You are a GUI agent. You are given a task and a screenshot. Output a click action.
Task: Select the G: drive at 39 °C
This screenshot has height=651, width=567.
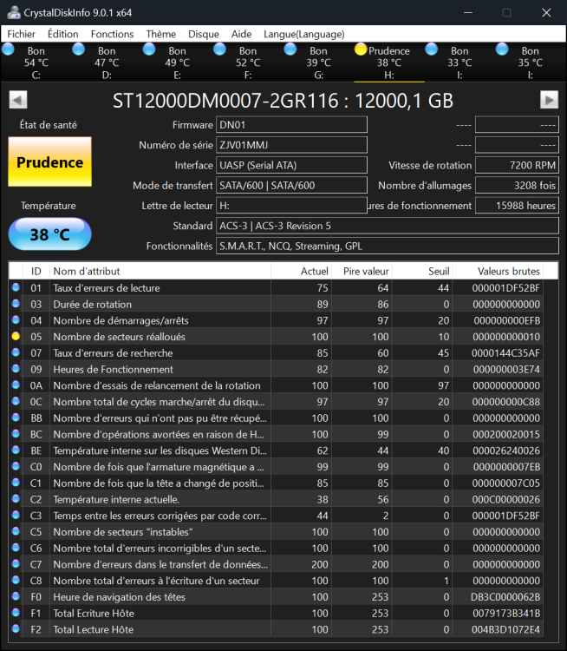pos(291,50)
